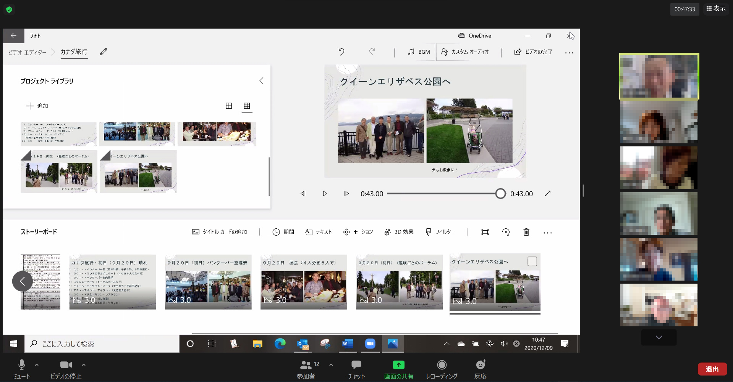733x382 pixels.
Task: Click ビデオの完了 to finish video
Action: [x=533, y=52]
